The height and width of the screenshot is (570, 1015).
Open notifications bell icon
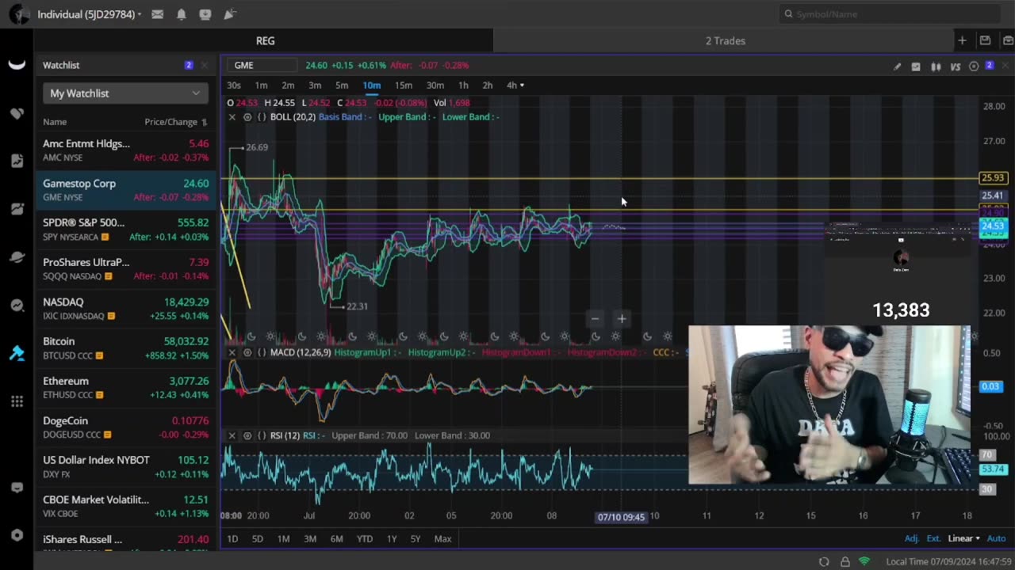[x=182, y=14]
